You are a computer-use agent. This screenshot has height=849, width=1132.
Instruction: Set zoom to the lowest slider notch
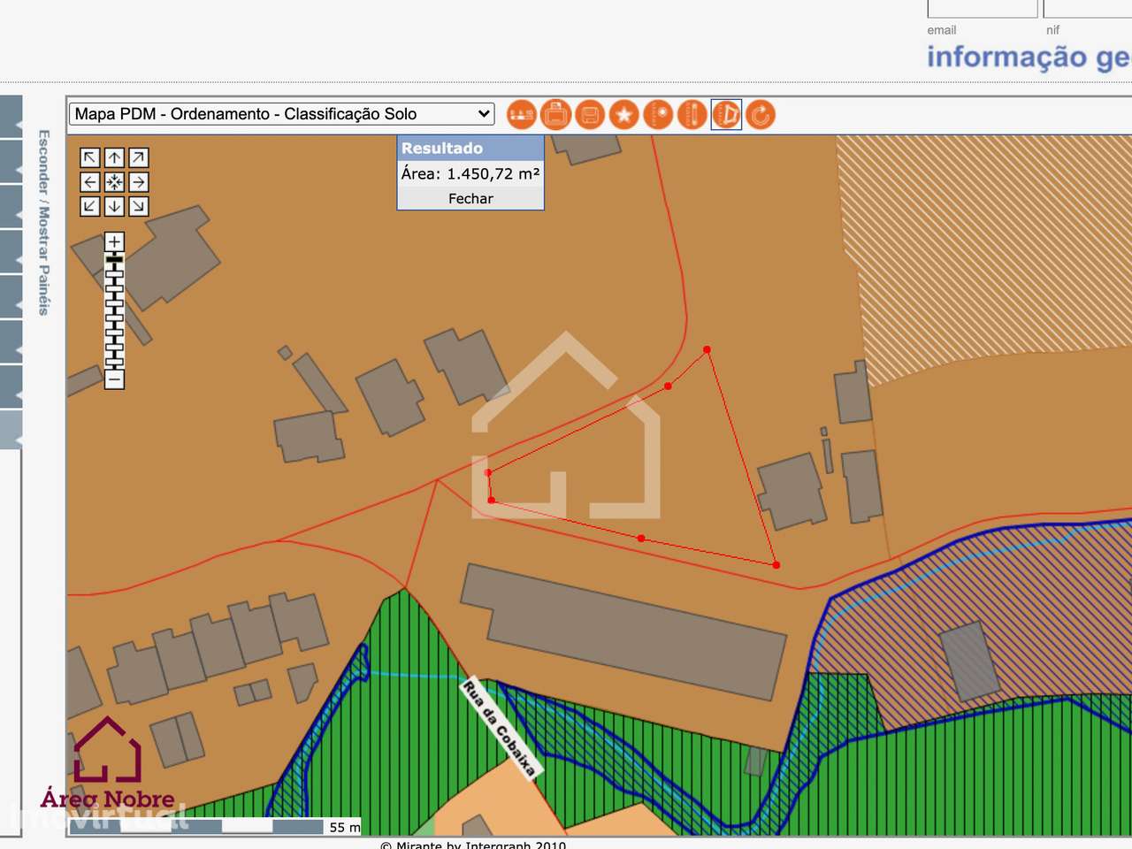tap(114, 363)
